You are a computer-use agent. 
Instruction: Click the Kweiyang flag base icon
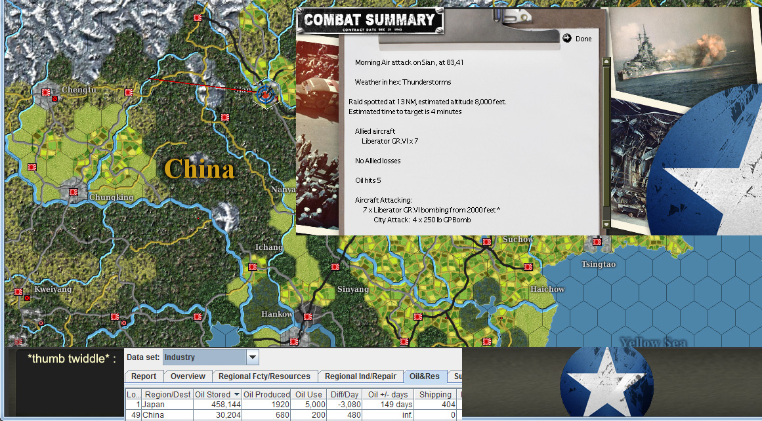coord(18,291)
